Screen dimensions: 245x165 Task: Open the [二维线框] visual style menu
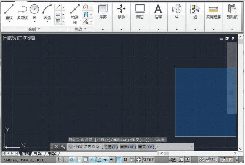point(27,38)
